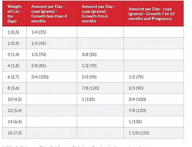Click the 1 (135) cell in the 10 lbs row

(100, 99)
